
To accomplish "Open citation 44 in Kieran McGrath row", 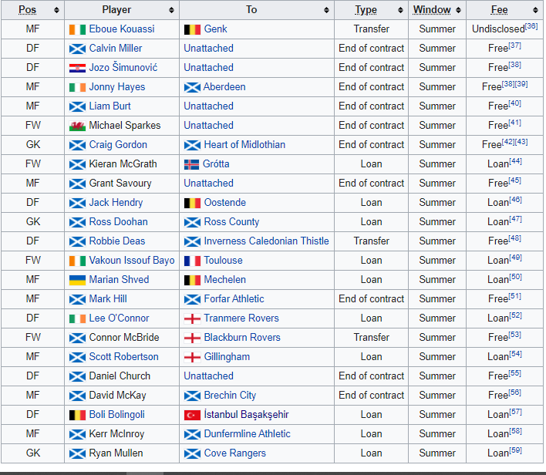I will click(515, 161).
